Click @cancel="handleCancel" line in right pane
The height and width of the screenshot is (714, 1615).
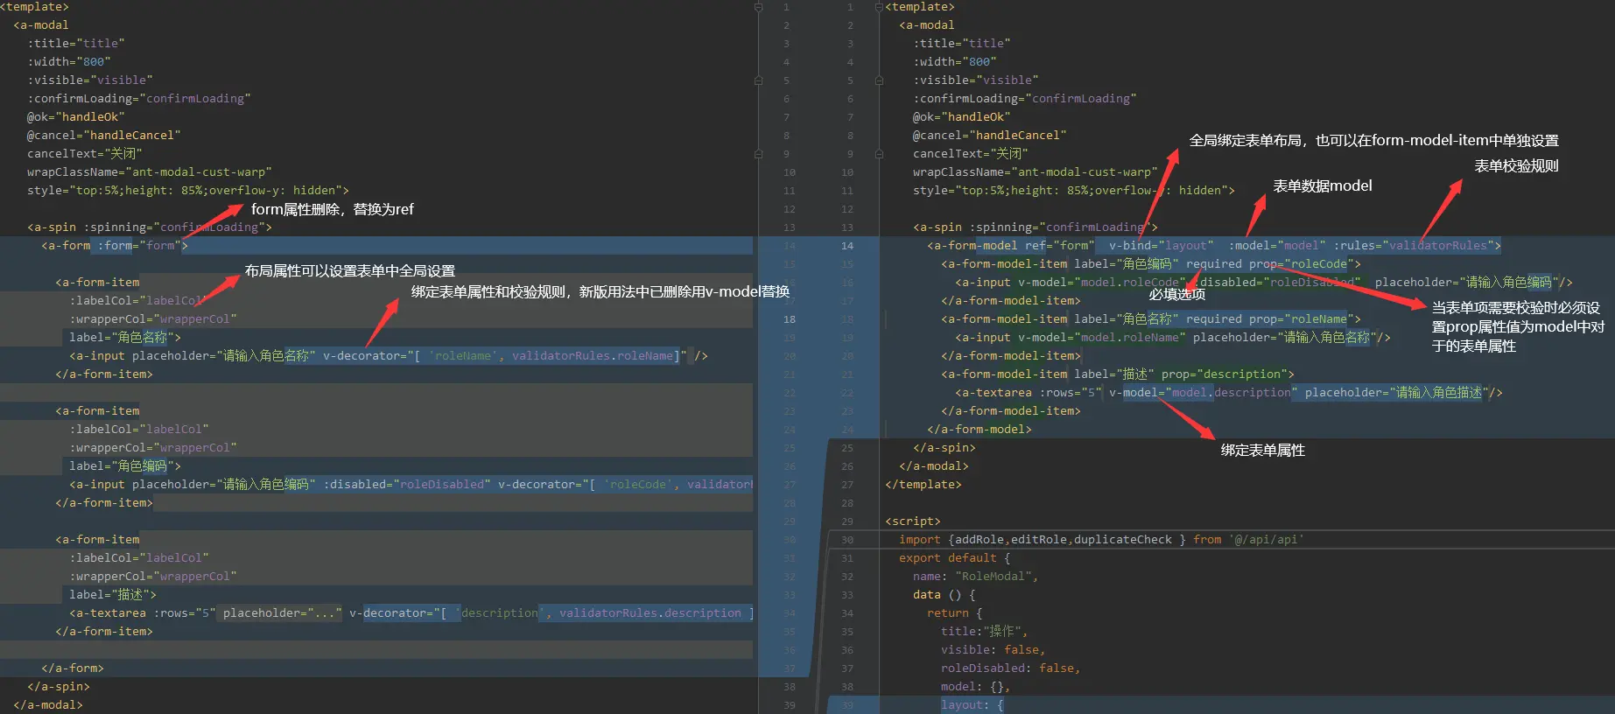pos(990,136)
